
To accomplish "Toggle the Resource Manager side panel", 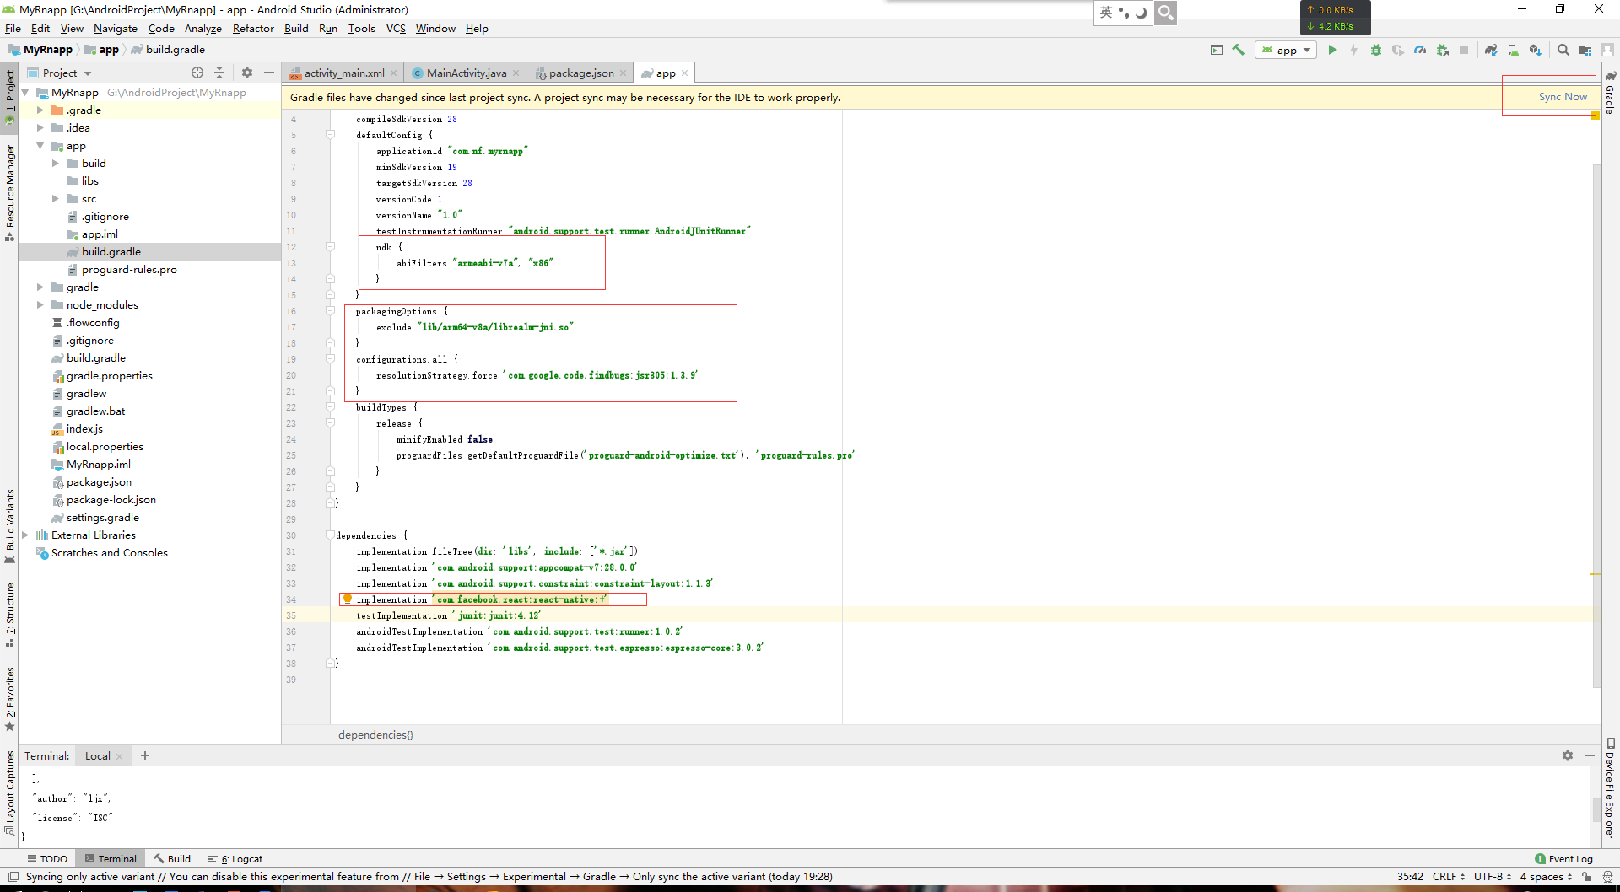I will coord(9,193).
